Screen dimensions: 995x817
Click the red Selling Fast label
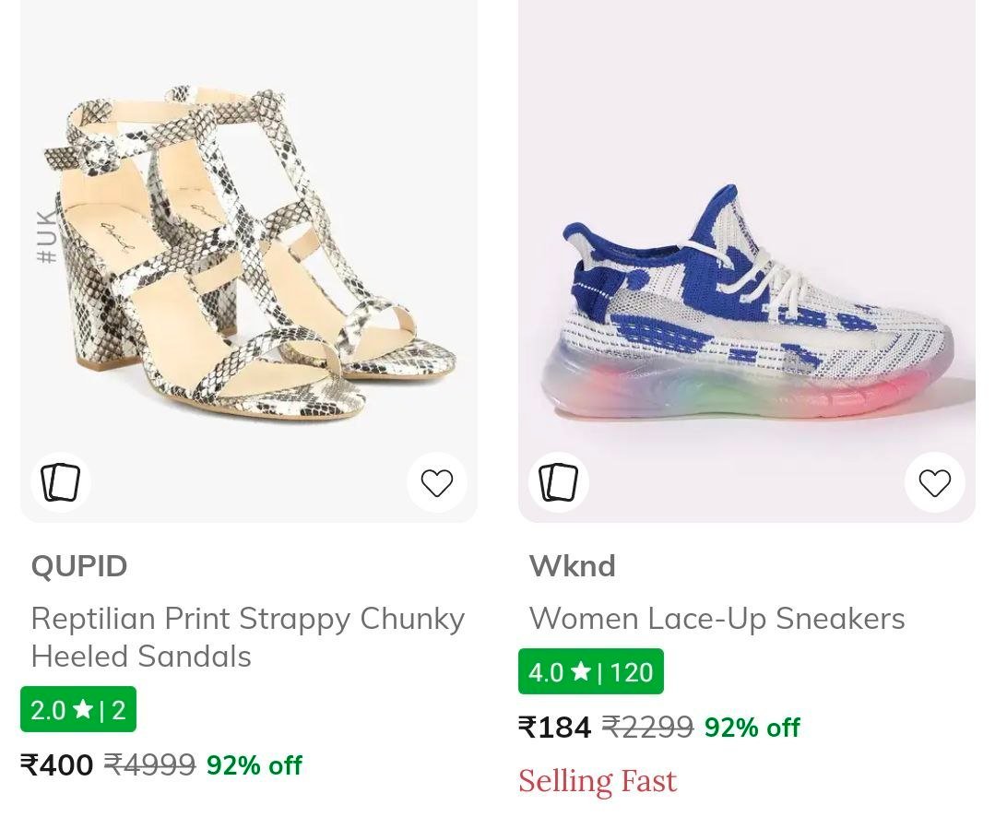tap(598, 780)
